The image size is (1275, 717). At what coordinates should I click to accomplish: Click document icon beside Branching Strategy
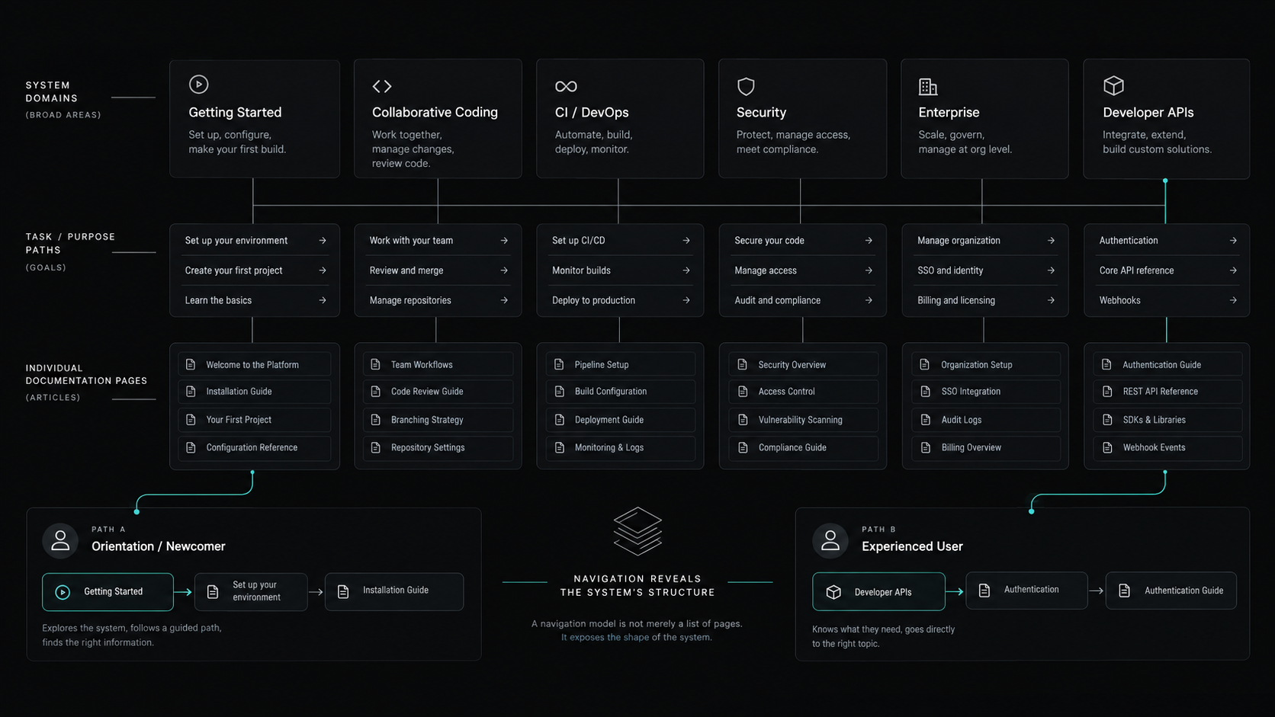[x=375, y=419]
